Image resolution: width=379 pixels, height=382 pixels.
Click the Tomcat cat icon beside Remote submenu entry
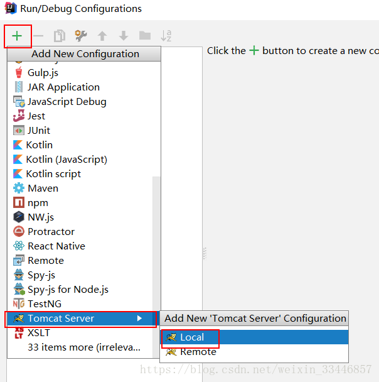click(171, 352)
